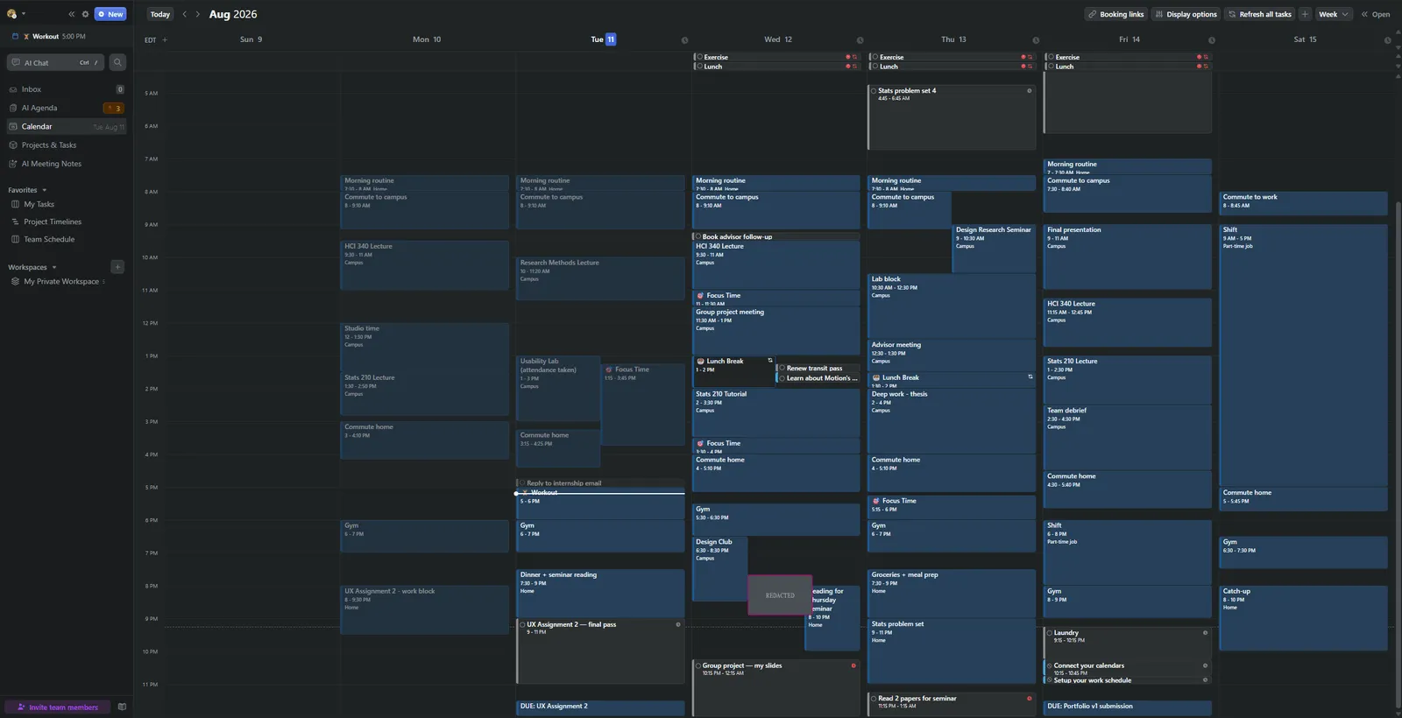
Task: Go to the previous week arrow
Action: [x=184, y=14]
